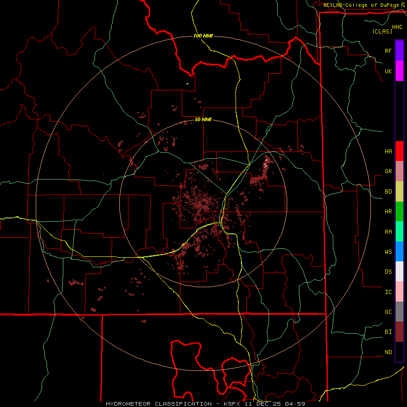
Task: Click the ND legend label
Action: 388,352
